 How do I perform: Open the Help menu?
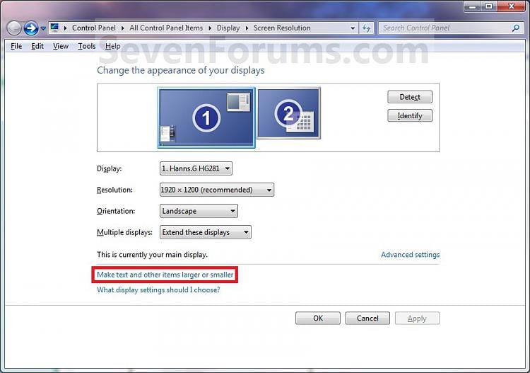[112, 46]
